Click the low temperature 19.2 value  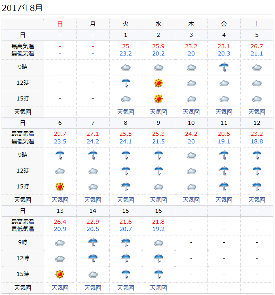[x=159, y=229]
